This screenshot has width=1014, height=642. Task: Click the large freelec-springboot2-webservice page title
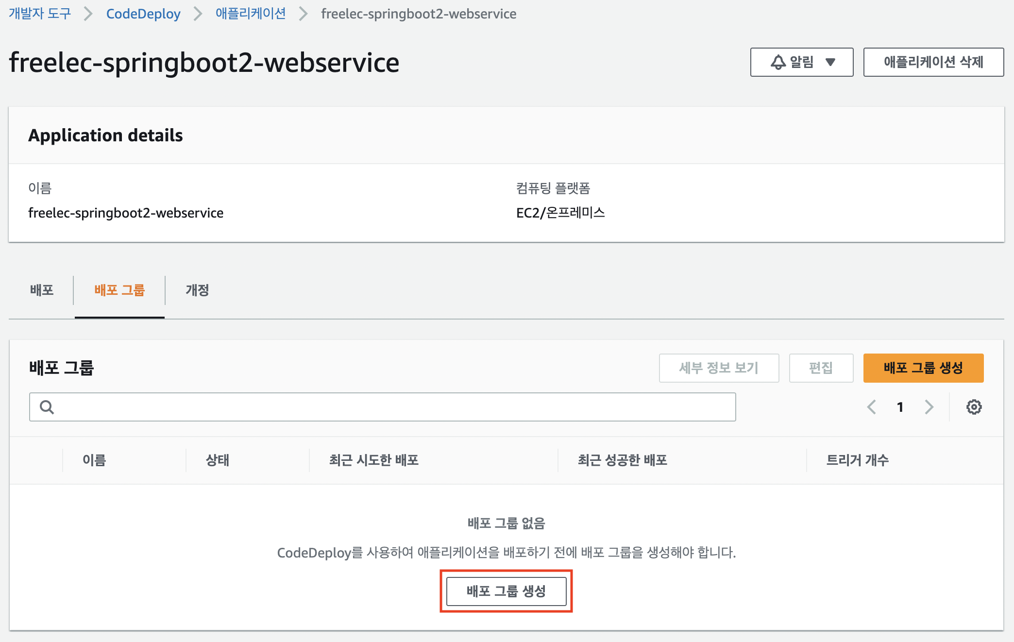pyautogui.click(x=204, y=62)
